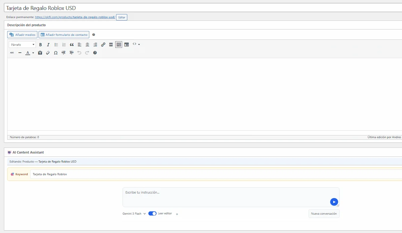Image resolution: width=402 pixels, height=233 pixels.
Task: Click the insert link icon
Action: pos(103,45)
